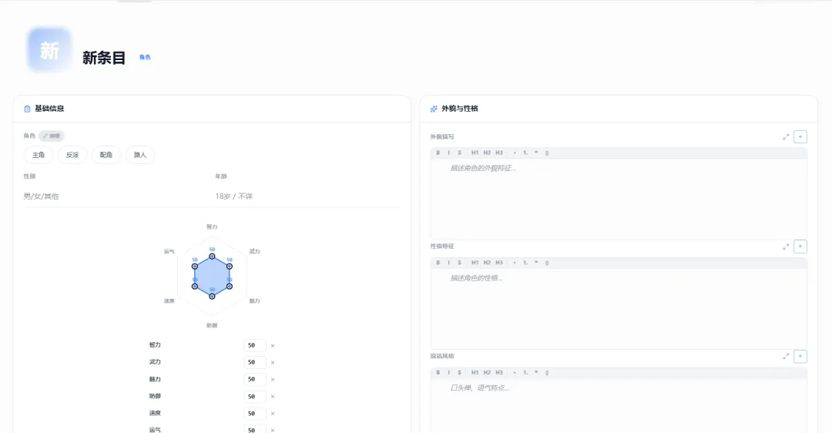Click the plus button beside 说话风格
Screen dimensions: 832x433
point(800,356)
